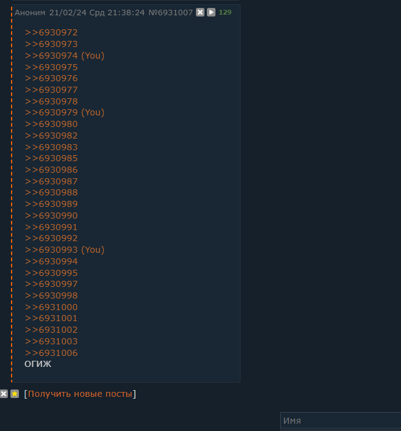
Task: Follow reply link >>6931002
Action: [51, 330]
